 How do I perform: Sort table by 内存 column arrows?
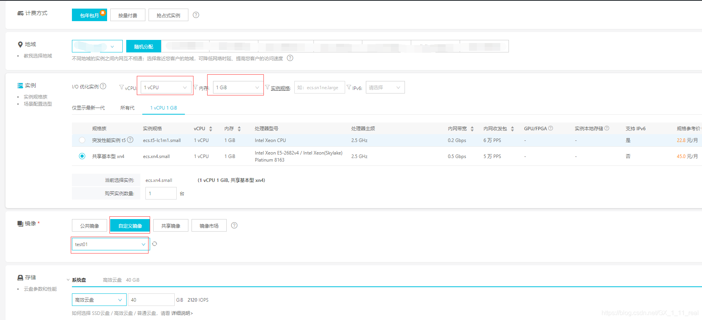(x=239, y=129)
